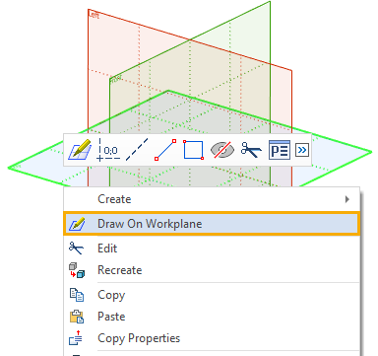This screenshot has height=356, width=378.
Task: Open the Create submenu
Action: (x=212, y=199)
